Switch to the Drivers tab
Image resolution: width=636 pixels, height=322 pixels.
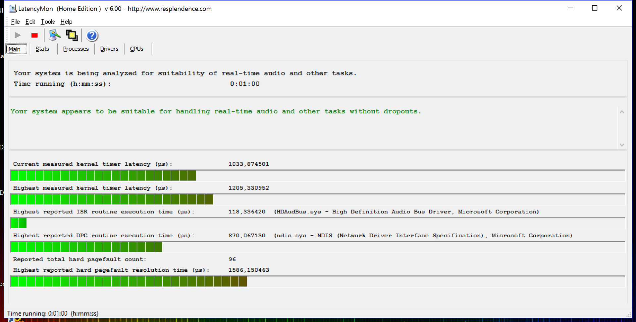tap(109, 49)
